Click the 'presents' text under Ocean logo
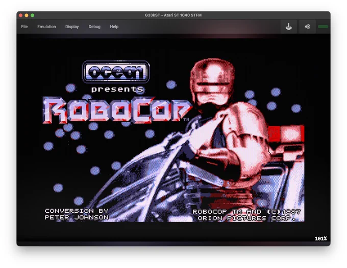The image size is (347, 268). 117,89
